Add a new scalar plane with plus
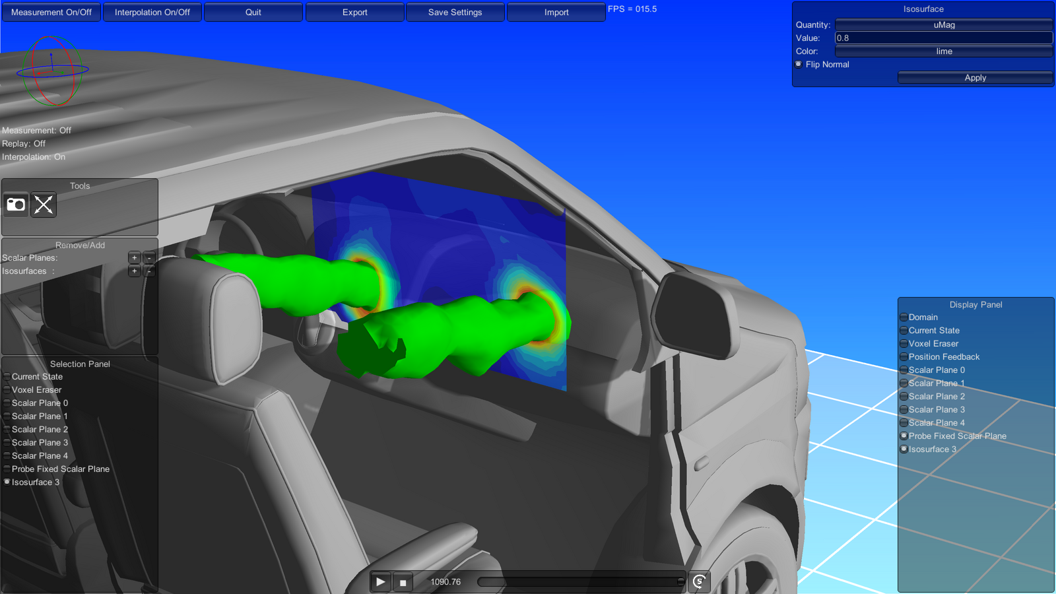This screenshot has height=594, width=1056. pos(135,258)
